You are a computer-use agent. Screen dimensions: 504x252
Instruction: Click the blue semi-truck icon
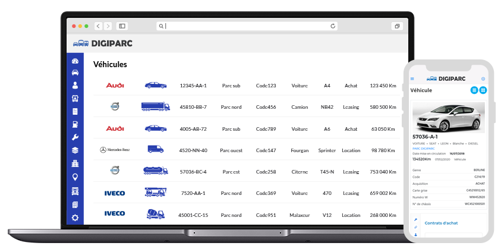[x=156, y=106]
